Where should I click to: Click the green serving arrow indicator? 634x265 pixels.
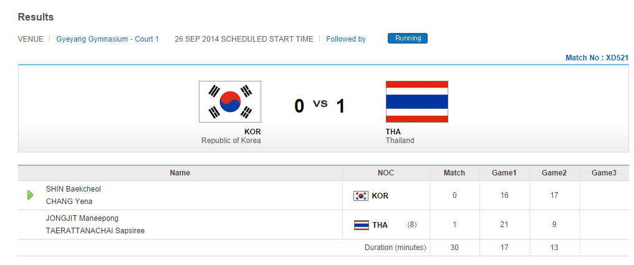click(30, 195)
